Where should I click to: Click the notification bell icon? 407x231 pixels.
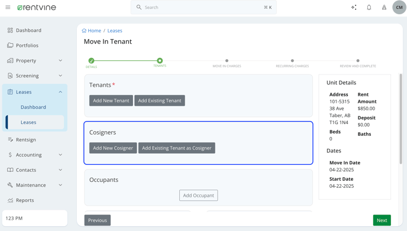pos(369,7)
